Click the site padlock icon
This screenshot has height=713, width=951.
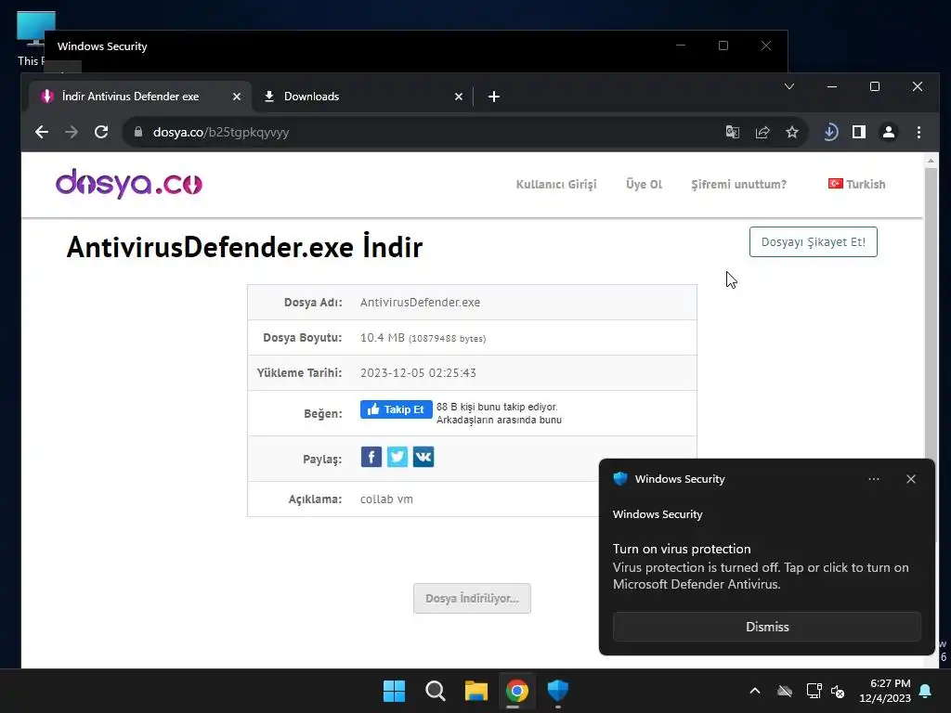(x=138, y=132)
